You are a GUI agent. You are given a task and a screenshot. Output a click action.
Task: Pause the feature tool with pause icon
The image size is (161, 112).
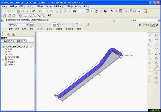tap(140, 25)
